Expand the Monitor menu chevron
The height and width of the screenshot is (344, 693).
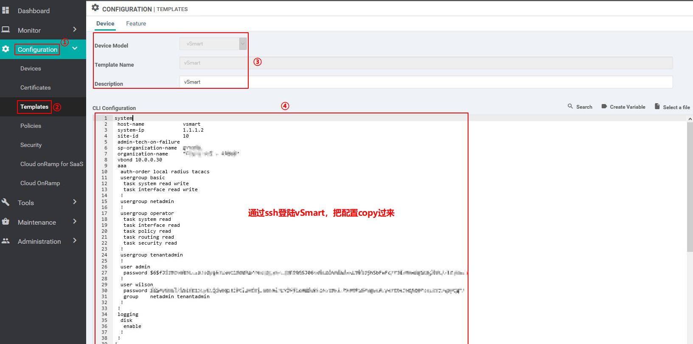click(75, 29)
